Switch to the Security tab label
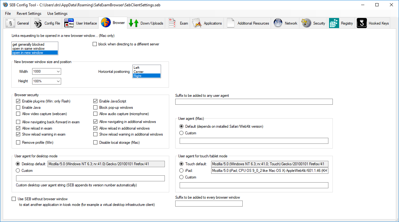The image size is (399, 222). click(319, 23)
